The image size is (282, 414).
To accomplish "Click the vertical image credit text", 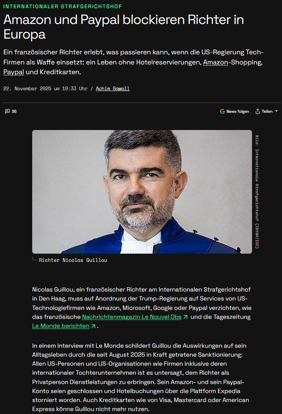I will [257, 192].
